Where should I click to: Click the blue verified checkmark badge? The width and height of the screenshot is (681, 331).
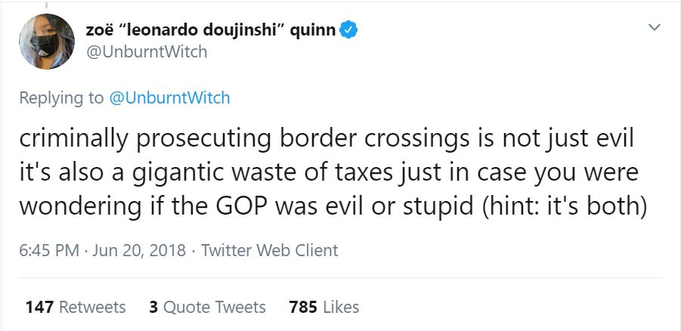point(348,30)
